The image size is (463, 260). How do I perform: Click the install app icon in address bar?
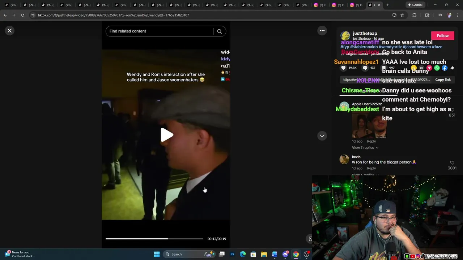pyautogui.click(x=394, y=15)
